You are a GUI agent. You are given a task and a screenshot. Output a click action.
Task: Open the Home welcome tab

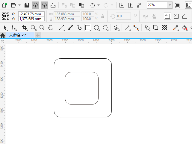click(3, 35)
